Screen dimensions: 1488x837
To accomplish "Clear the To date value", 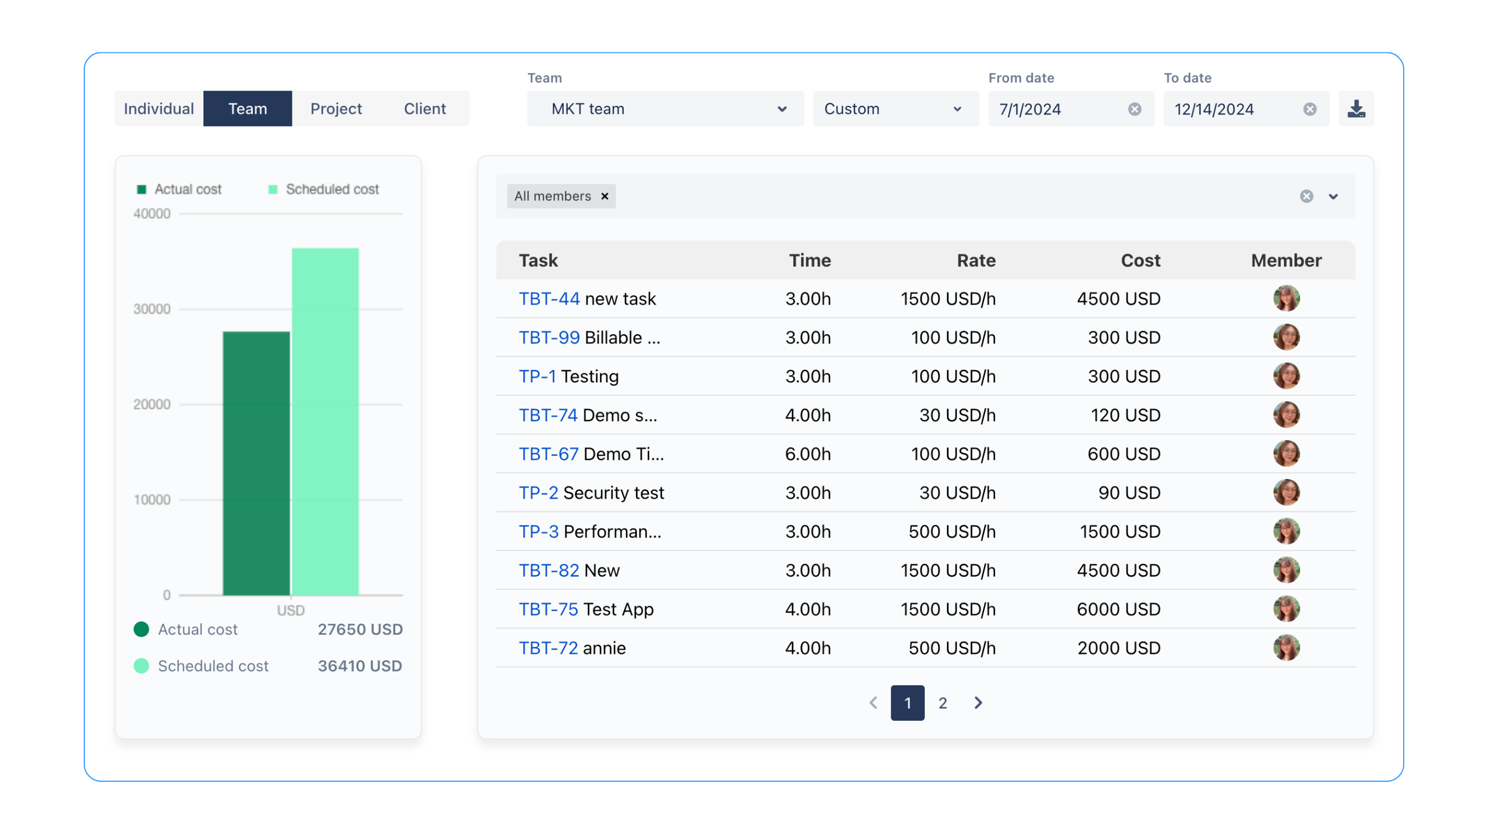I will (1309, 109).
